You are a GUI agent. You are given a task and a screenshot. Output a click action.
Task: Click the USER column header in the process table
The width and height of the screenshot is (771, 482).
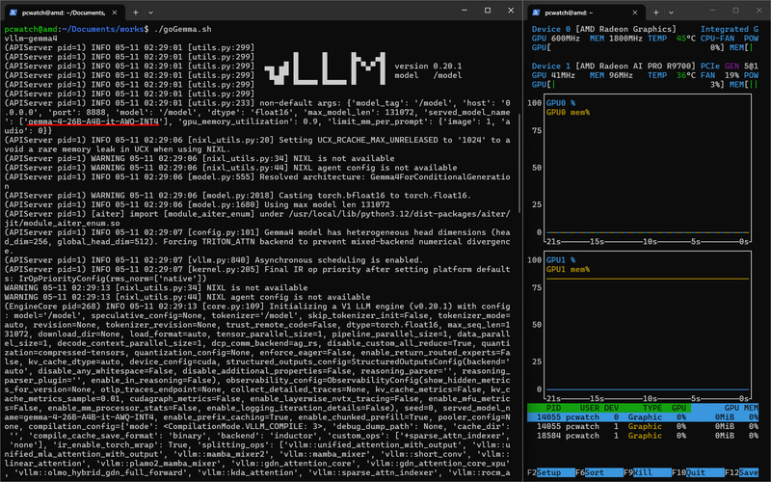point(590,408)
